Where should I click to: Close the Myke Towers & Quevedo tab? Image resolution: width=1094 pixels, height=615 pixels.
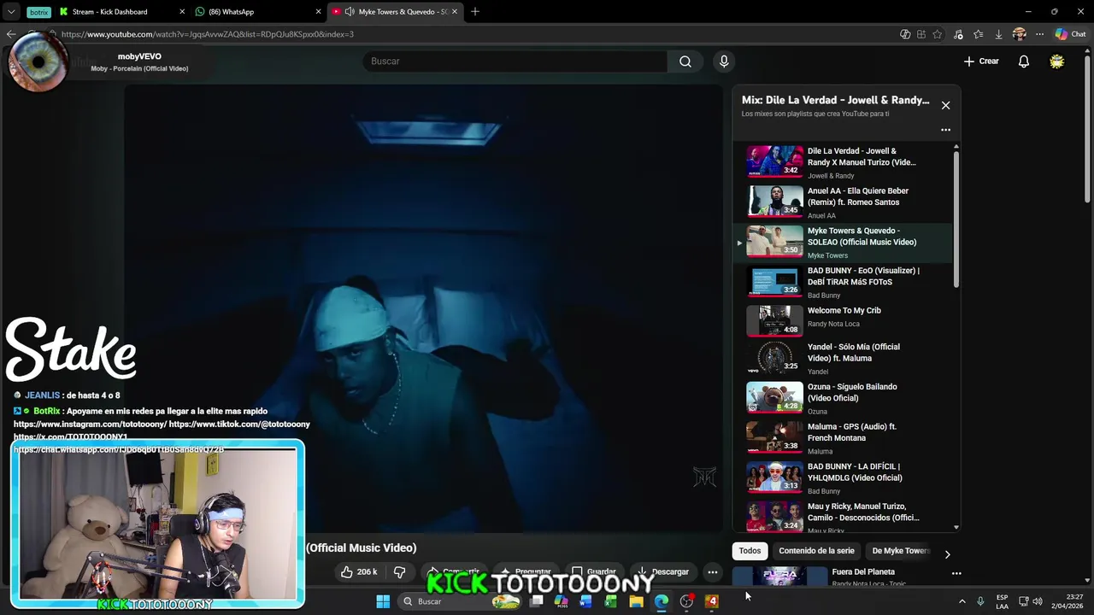[455, 12]
